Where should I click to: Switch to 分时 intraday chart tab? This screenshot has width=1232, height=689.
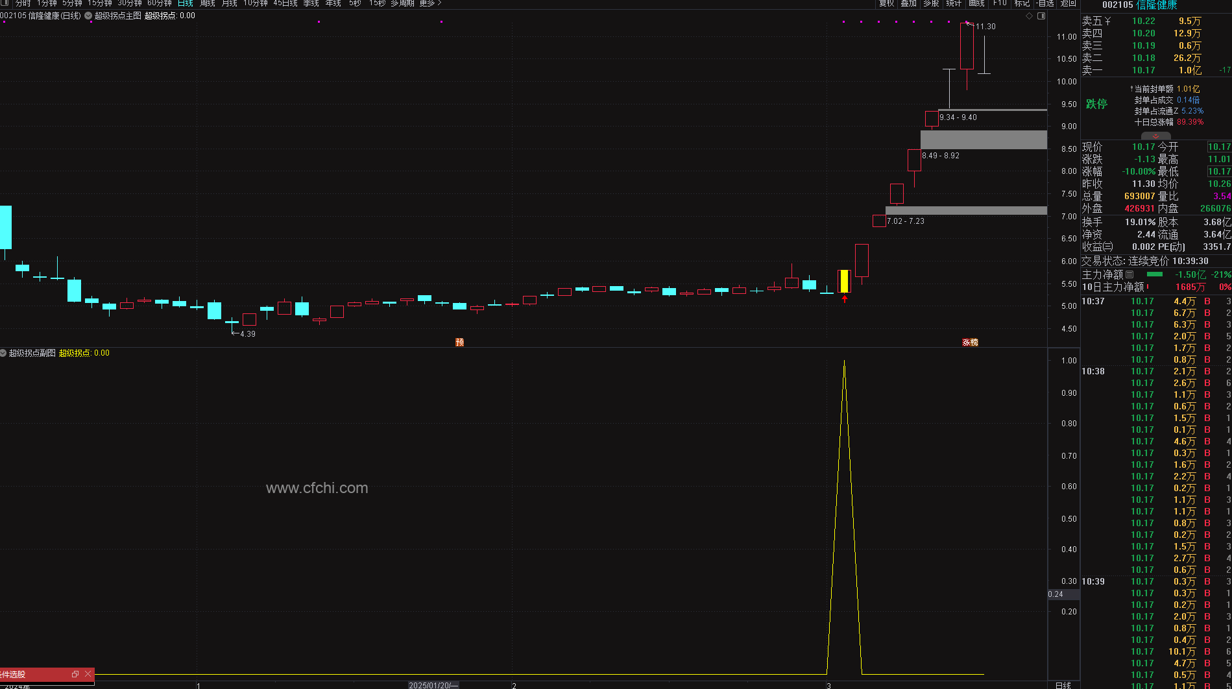[x=23, y=3]
